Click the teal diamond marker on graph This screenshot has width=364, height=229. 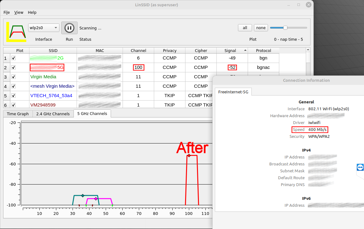click(83, 195)
